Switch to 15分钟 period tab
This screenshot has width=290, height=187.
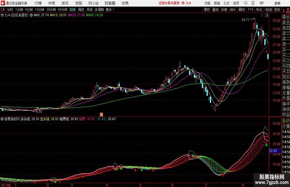point(40,10)
